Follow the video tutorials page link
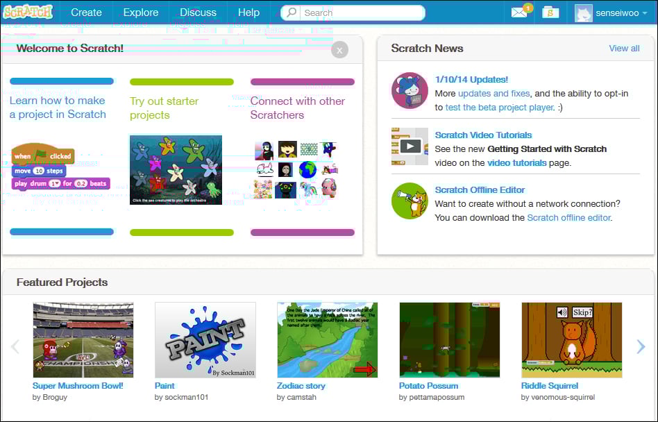The width and height of the screenshot is (658, 422). pos(516,162)
